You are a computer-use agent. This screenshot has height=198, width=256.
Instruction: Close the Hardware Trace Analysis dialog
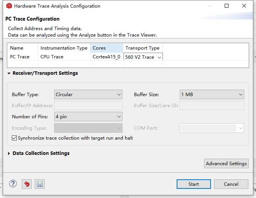tap(244, 6)
